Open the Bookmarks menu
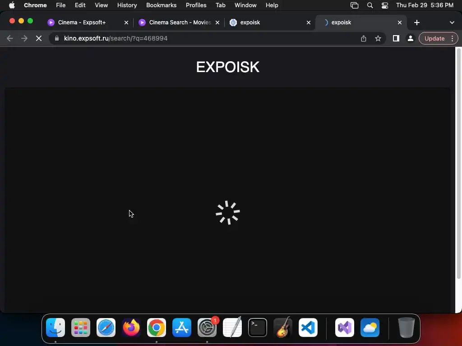 point(161,5)
